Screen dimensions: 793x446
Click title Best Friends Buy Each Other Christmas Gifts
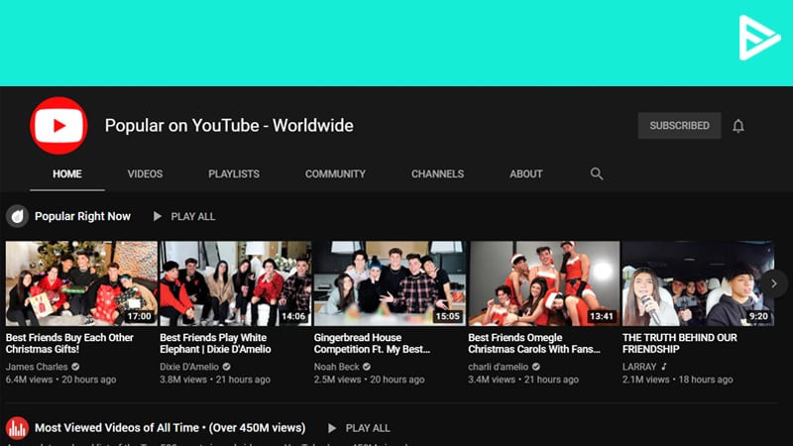pos(69,343)
